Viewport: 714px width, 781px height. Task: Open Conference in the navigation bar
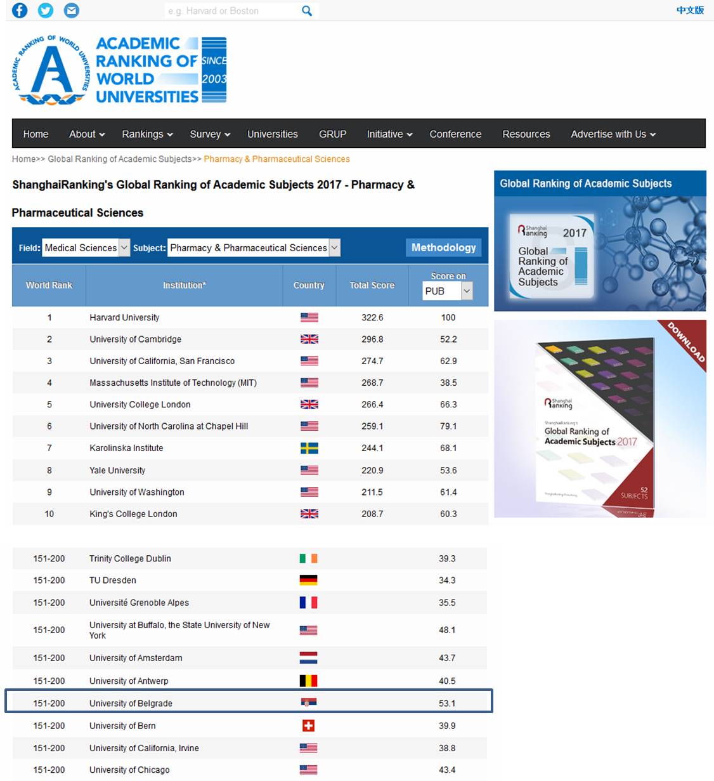click(x=455, y=134)
